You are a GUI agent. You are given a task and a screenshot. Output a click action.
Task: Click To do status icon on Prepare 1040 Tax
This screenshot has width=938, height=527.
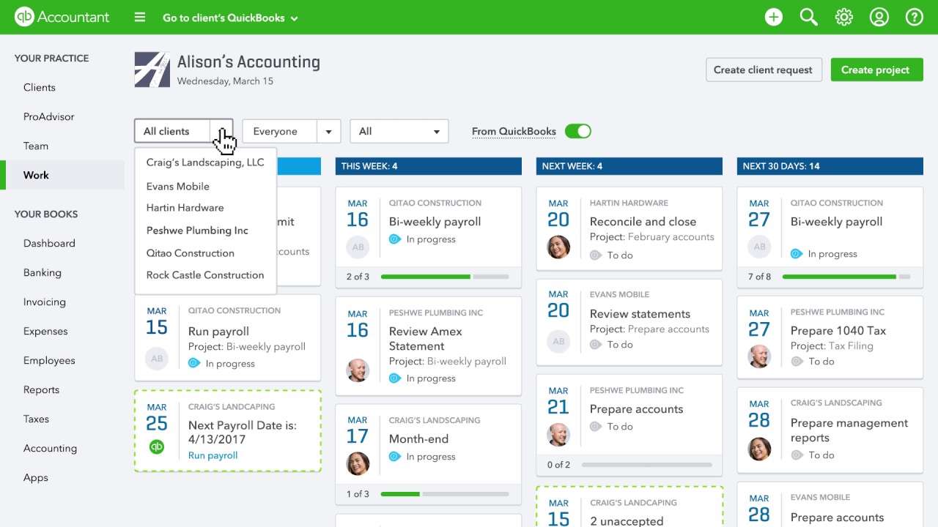click(x=797, y=362)
